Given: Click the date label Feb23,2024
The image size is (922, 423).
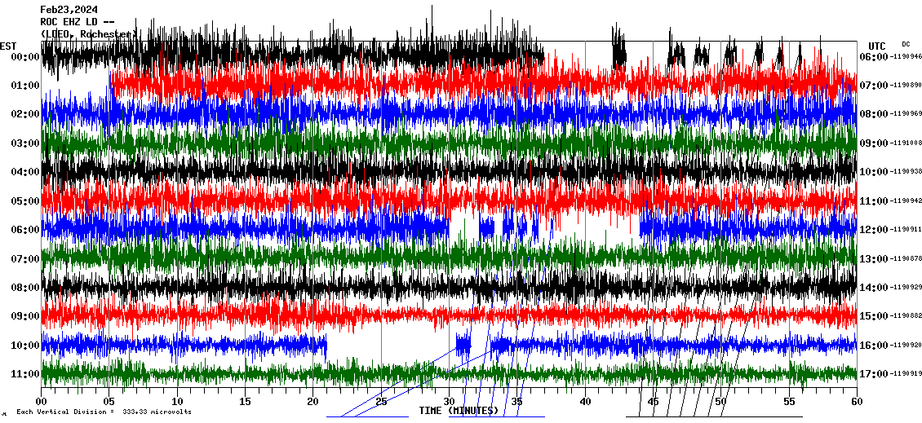Looking at the screenshot, I should 69,10.
